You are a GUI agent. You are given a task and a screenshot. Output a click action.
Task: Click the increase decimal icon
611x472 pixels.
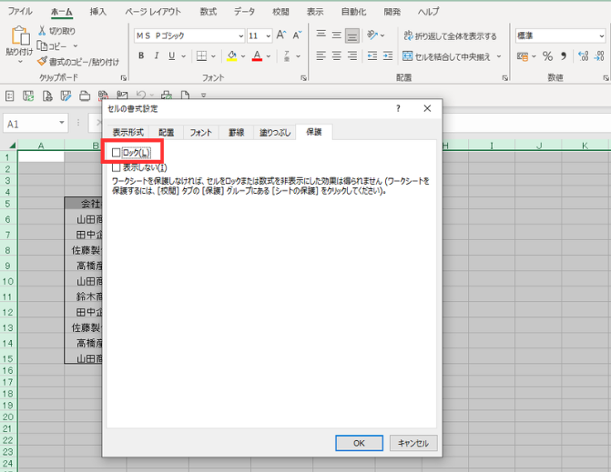[x=584, y=56]
